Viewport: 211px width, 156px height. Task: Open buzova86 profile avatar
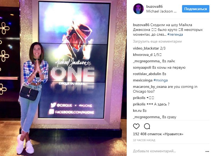(x=138, y=9)
